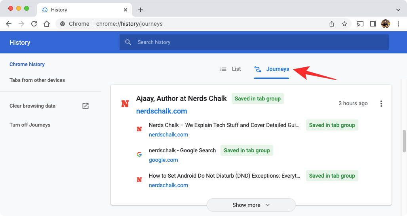Expand journey with Show more
Screen dimensions: 407x216
[x=251, y=205]
